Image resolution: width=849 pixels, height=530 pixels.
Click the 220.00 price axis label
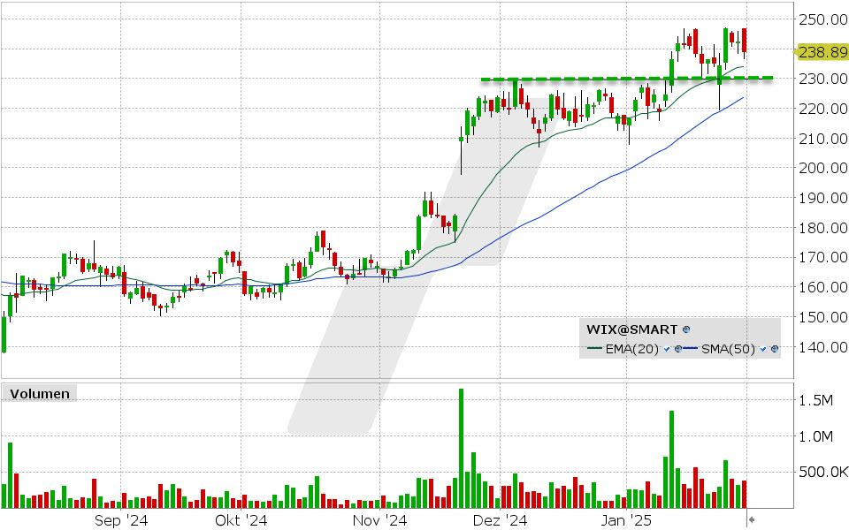click(823, 109)
